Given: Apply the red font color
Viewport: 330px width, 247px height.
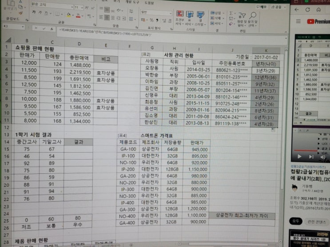Looking at the screenshot, I should tap(78, 16).
